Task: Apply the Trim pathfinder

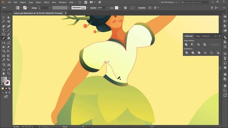Action: [193, 53]
